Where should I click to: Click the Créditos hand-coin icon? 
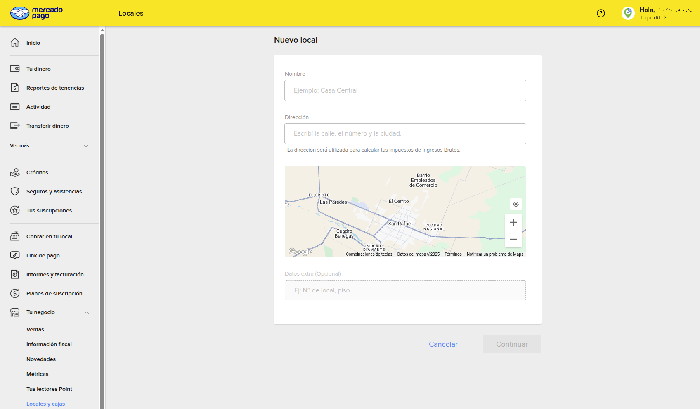coord(15,172)
